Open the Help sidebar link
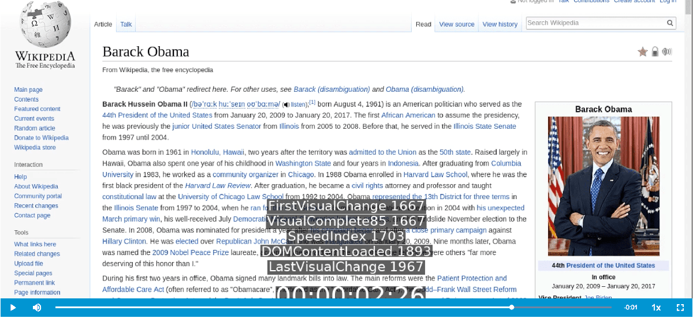 21,177
